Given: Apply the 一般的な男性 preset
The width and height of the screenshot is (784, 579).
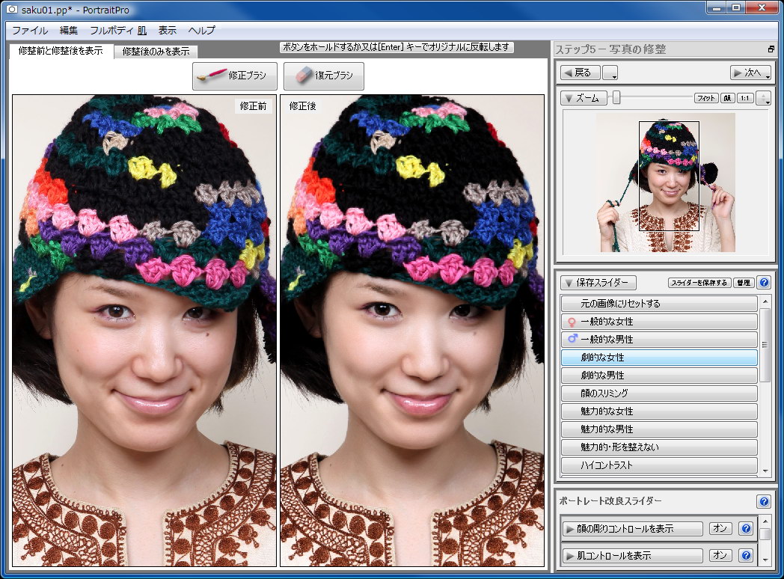Looking at the screenshot, I should [659, 340].
